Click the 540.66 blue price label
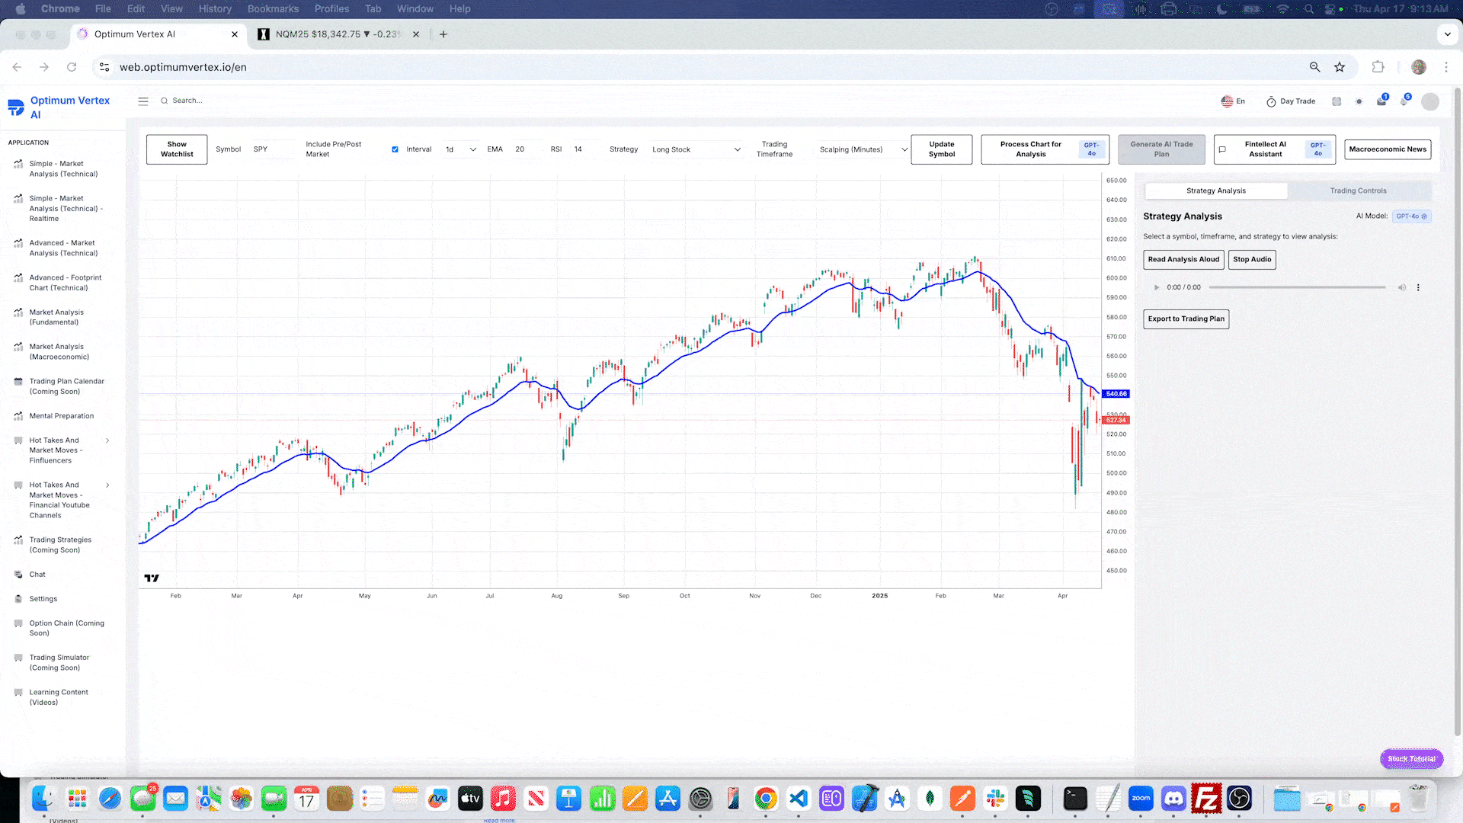The image size is (1463, 823). point(1116,394)
